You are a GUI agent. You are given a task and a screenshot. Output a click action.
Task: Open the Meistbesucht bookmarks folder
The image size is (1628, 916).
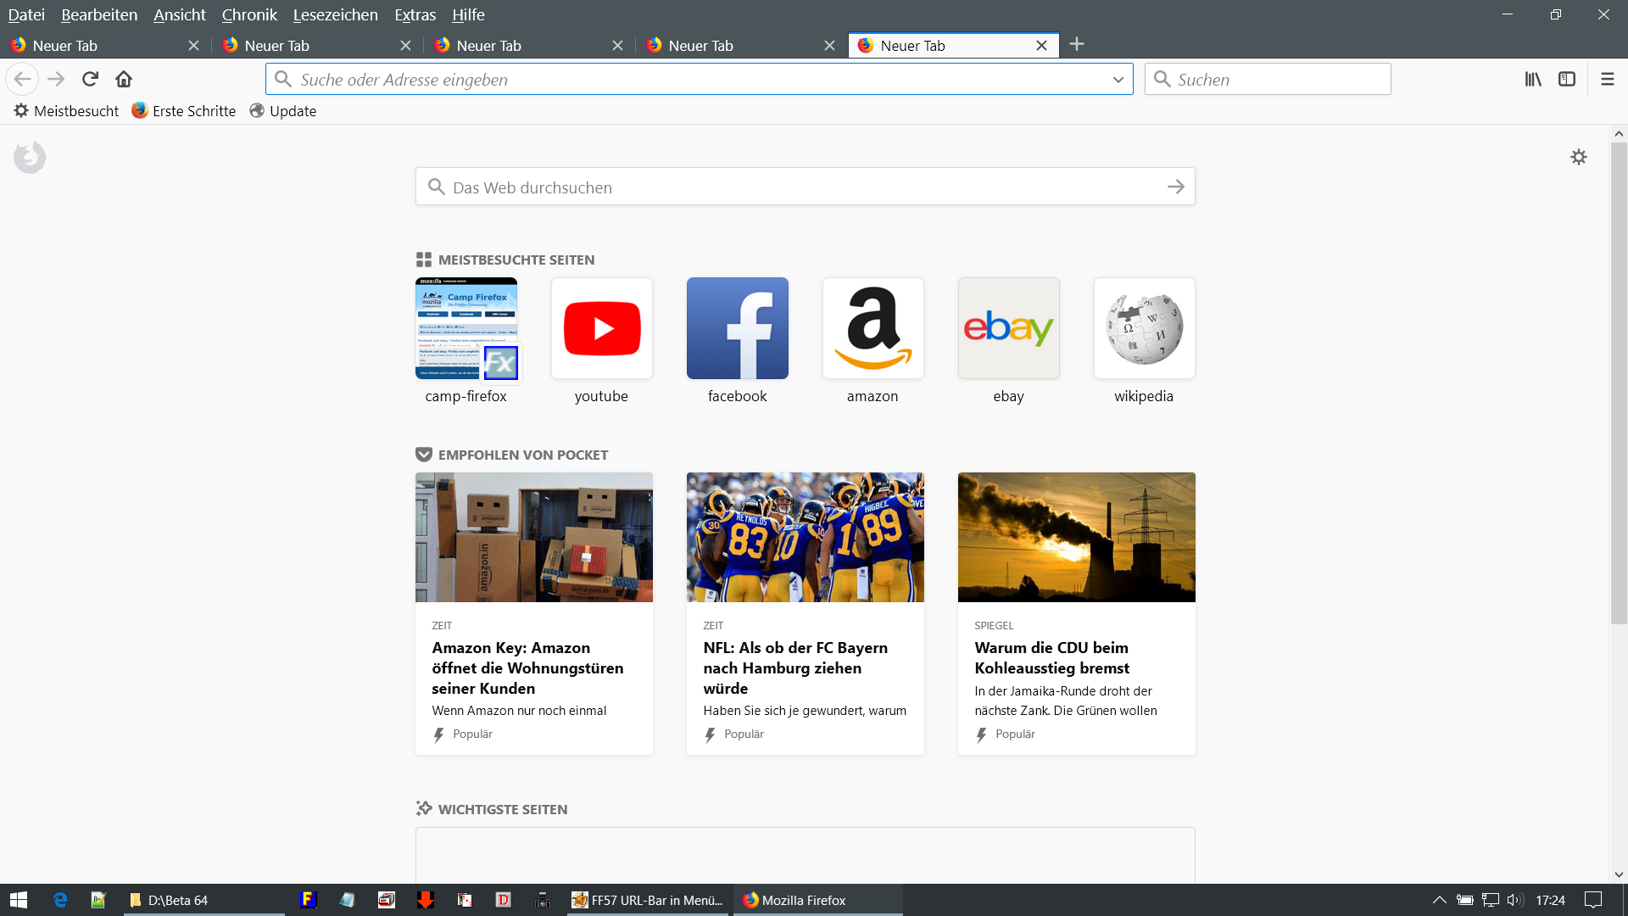pos(66,111)
